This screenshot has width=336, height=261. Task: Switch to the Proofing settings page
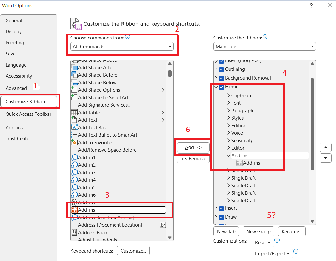[x=15, y=42]
